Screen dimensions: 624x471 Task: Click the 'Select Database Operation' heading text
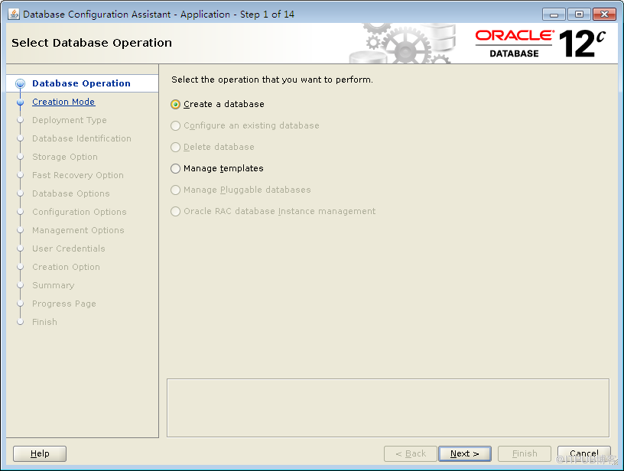pos(92,43)
